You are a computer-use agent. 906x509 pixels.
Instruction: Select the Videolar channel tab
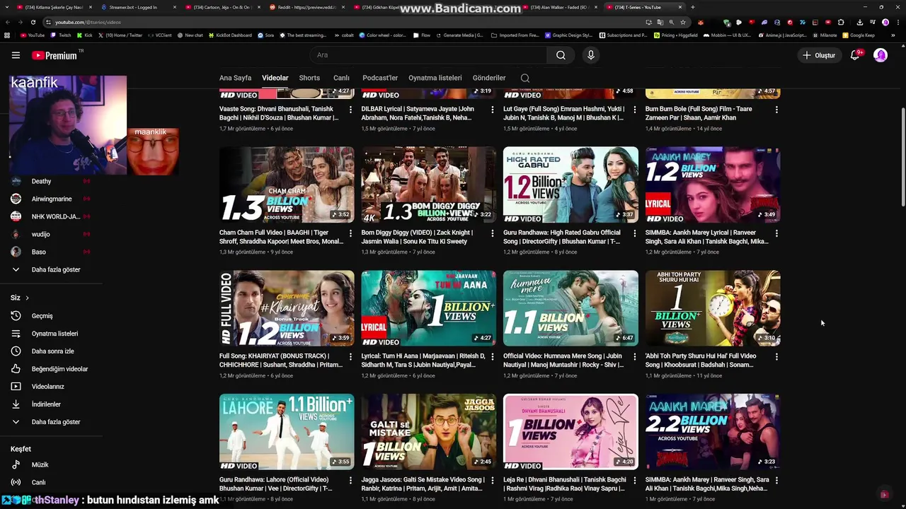point(275,78)
